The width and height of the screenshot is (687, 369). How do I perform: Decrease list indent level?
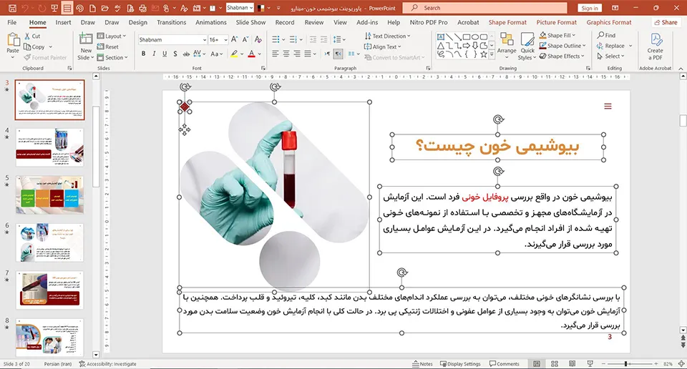tap(313, 39)
